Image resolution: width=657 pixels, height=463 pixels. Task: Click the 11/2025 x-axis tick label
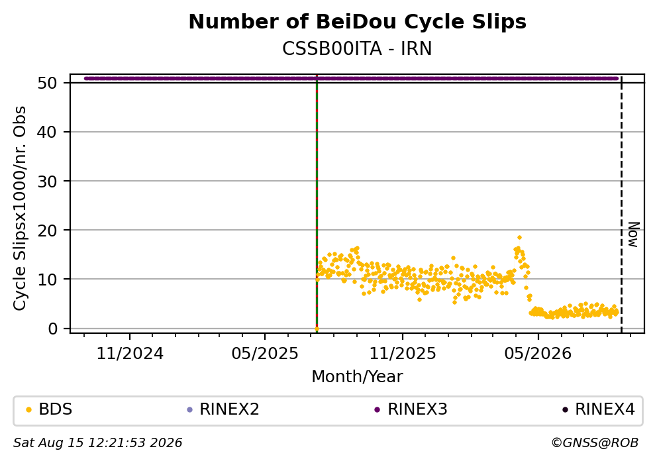pyautogui.click(x=403, y=354)
